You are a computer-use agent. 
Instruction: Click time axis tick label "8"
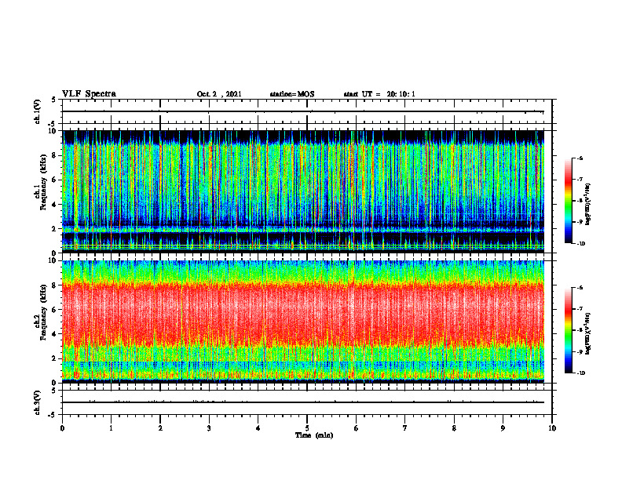click(454, 428)
